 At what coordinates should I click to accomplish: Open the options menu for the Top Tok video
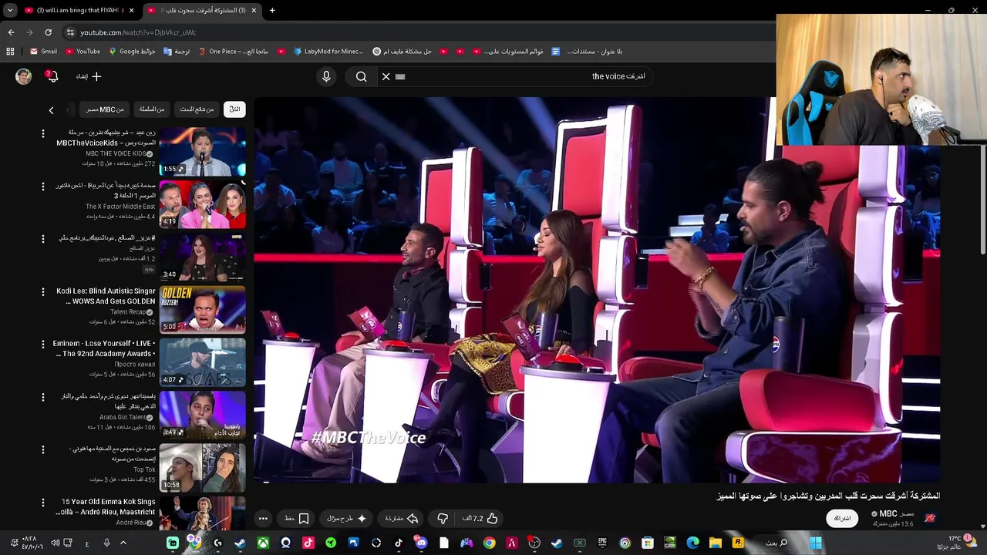[43, 449]
